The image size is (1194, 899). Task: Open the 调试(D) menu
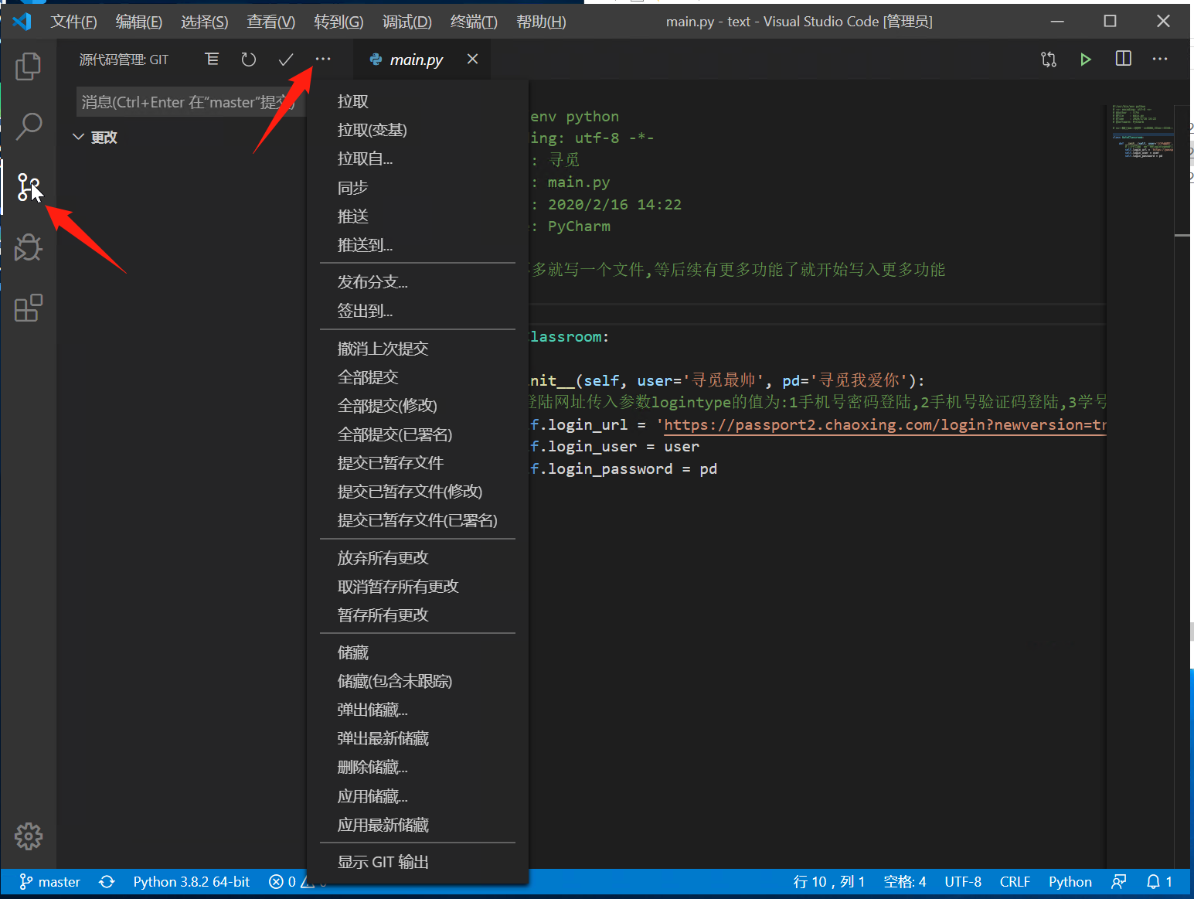pyautogui.click(x=407, y=22)
